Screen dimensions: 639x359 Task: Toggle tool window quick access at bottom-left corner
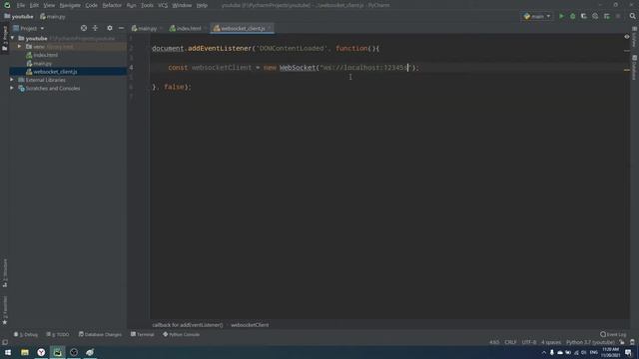point(5,342)
